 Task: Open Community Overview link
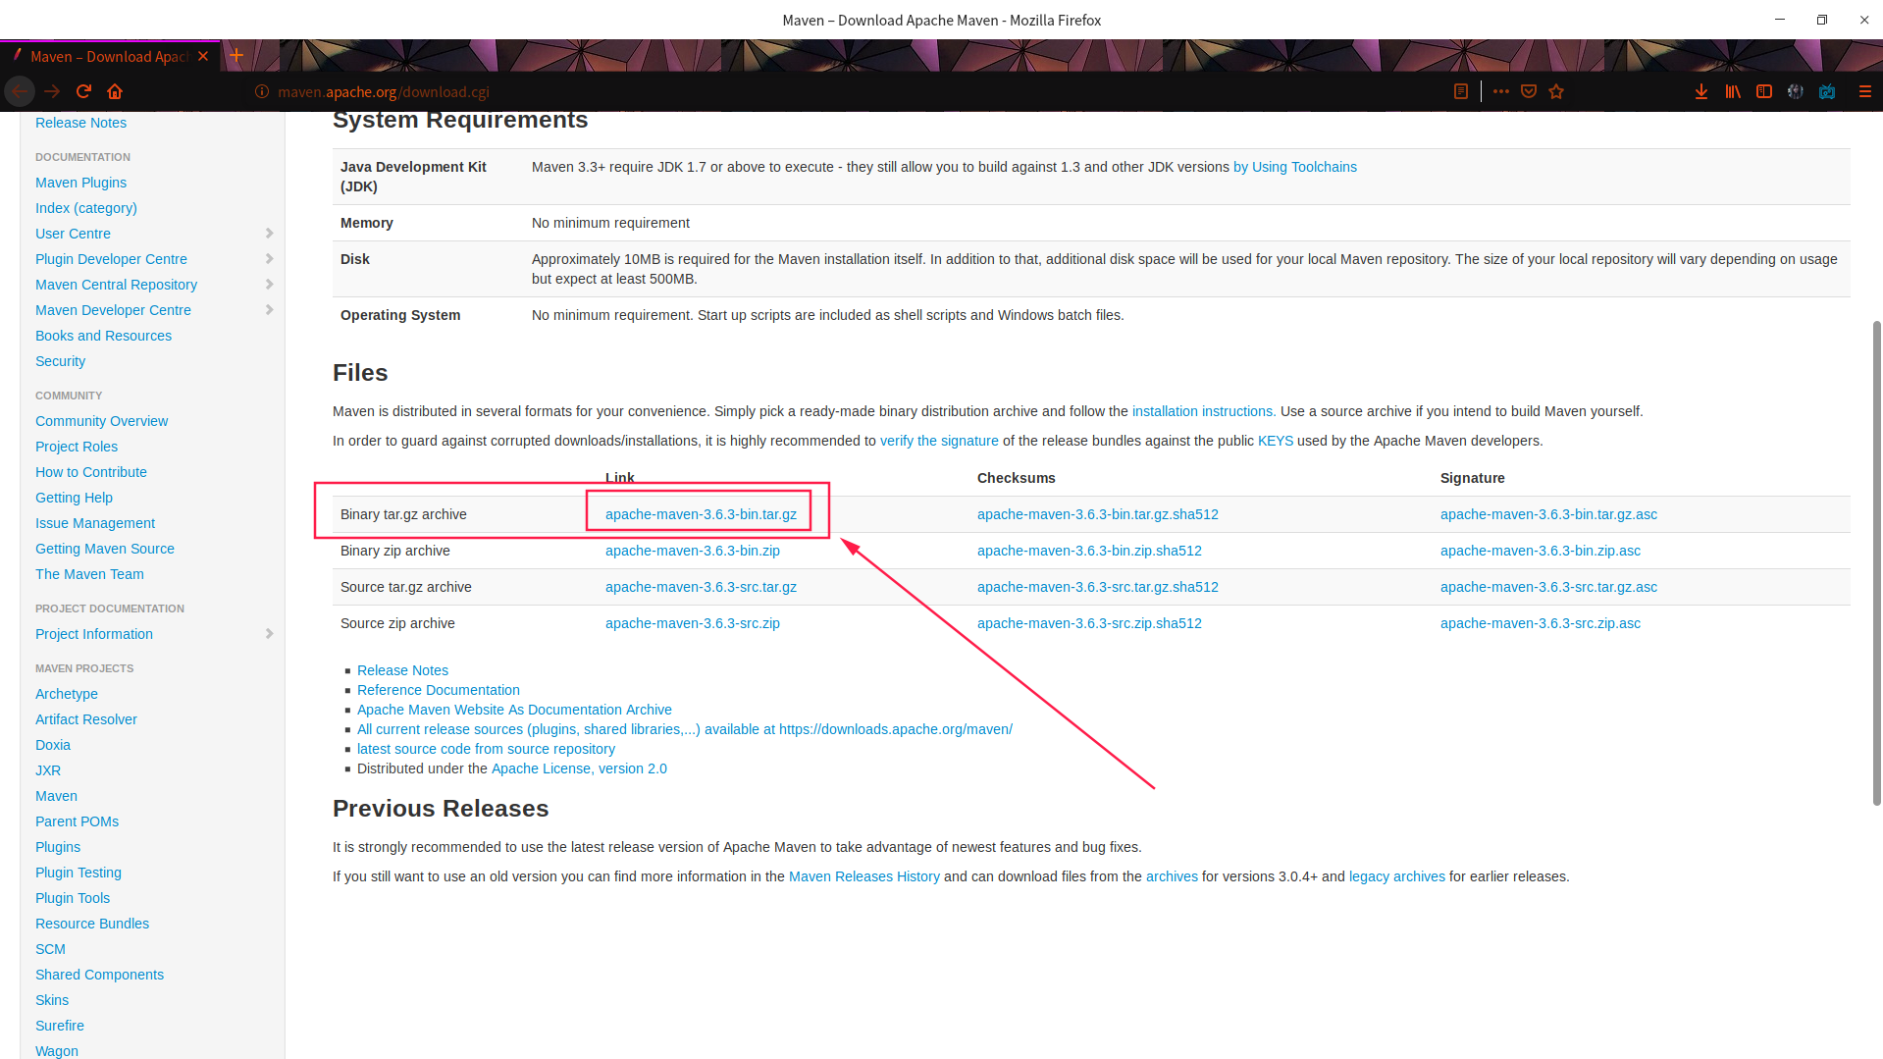(101, 421)
